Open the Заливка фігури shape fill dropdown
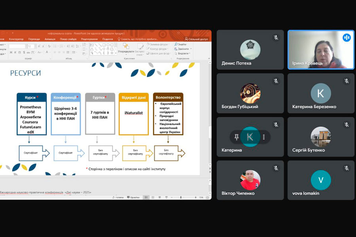Viewport: 356px width, 237px height. pos(157,45)
